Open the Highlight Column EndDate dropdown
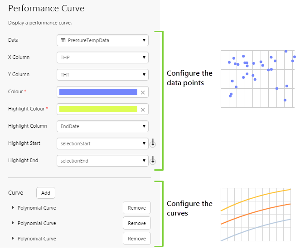The image size is (300, 249). [x=103, y=126]
